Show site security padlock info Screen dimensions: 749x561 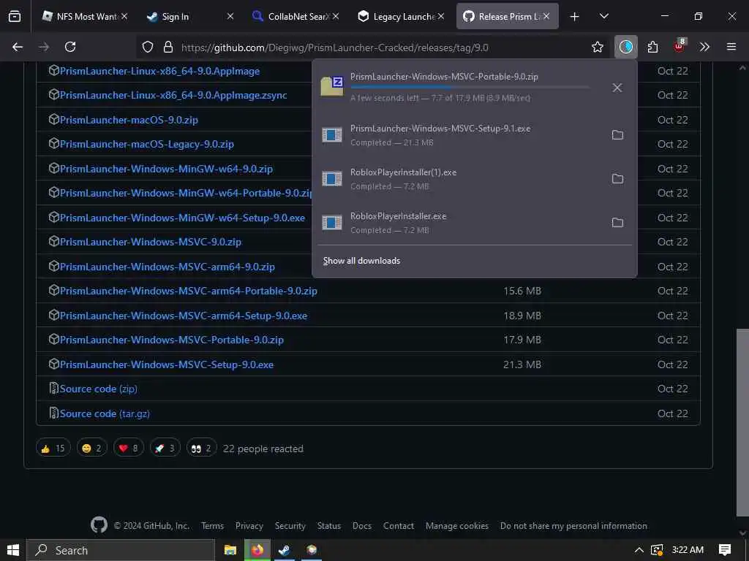(168, 47)
